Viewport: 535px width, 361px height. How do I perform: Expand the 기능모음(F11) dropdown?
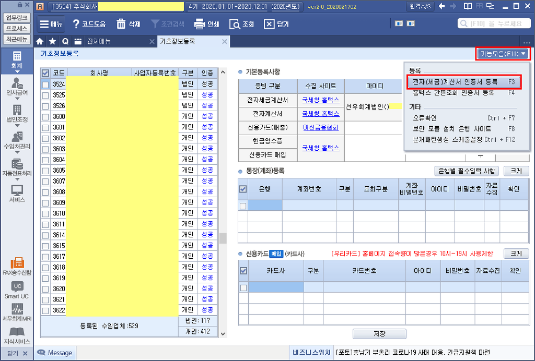pyautogui.click(x=503, y=53)
